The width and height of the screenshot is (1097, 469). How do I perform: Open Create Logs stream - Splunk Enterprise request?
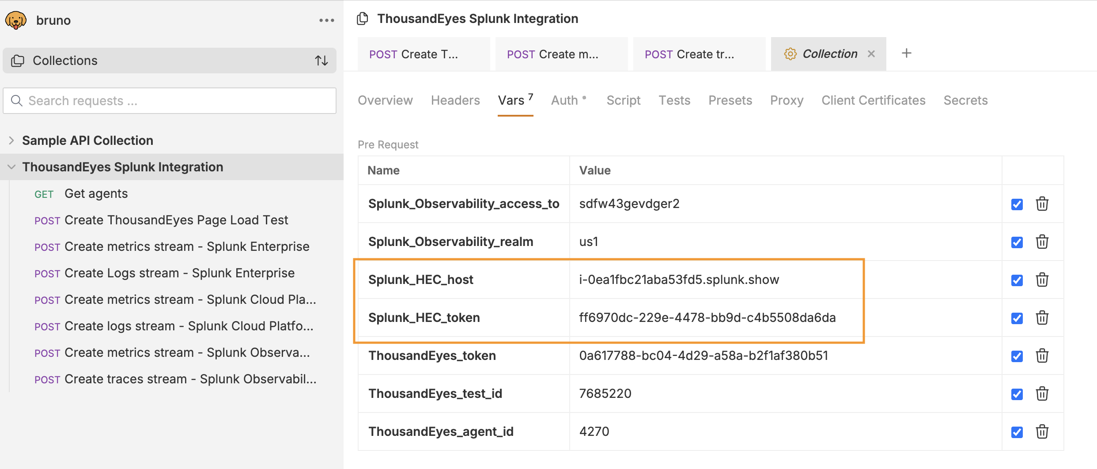pos(179,273)
